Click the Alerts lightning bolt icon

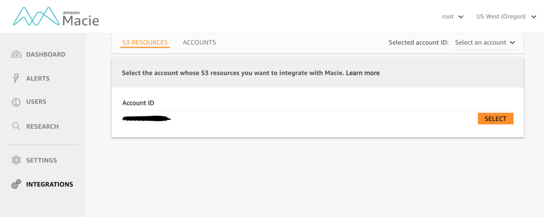pos(16,78)
